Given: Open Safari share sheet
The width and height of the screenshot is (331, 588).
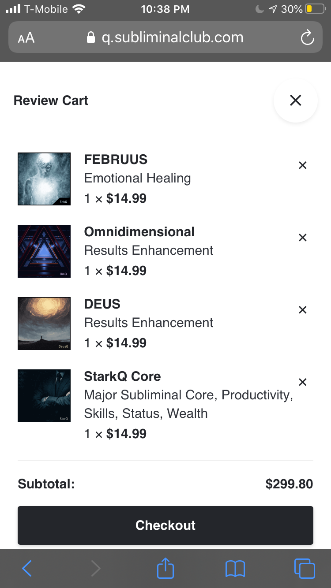Looking at the screenshot, I should point(165,569).
